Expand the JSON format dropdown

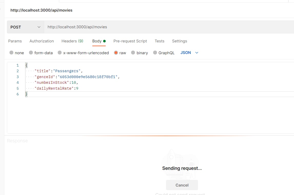click(x=189, y=53)
